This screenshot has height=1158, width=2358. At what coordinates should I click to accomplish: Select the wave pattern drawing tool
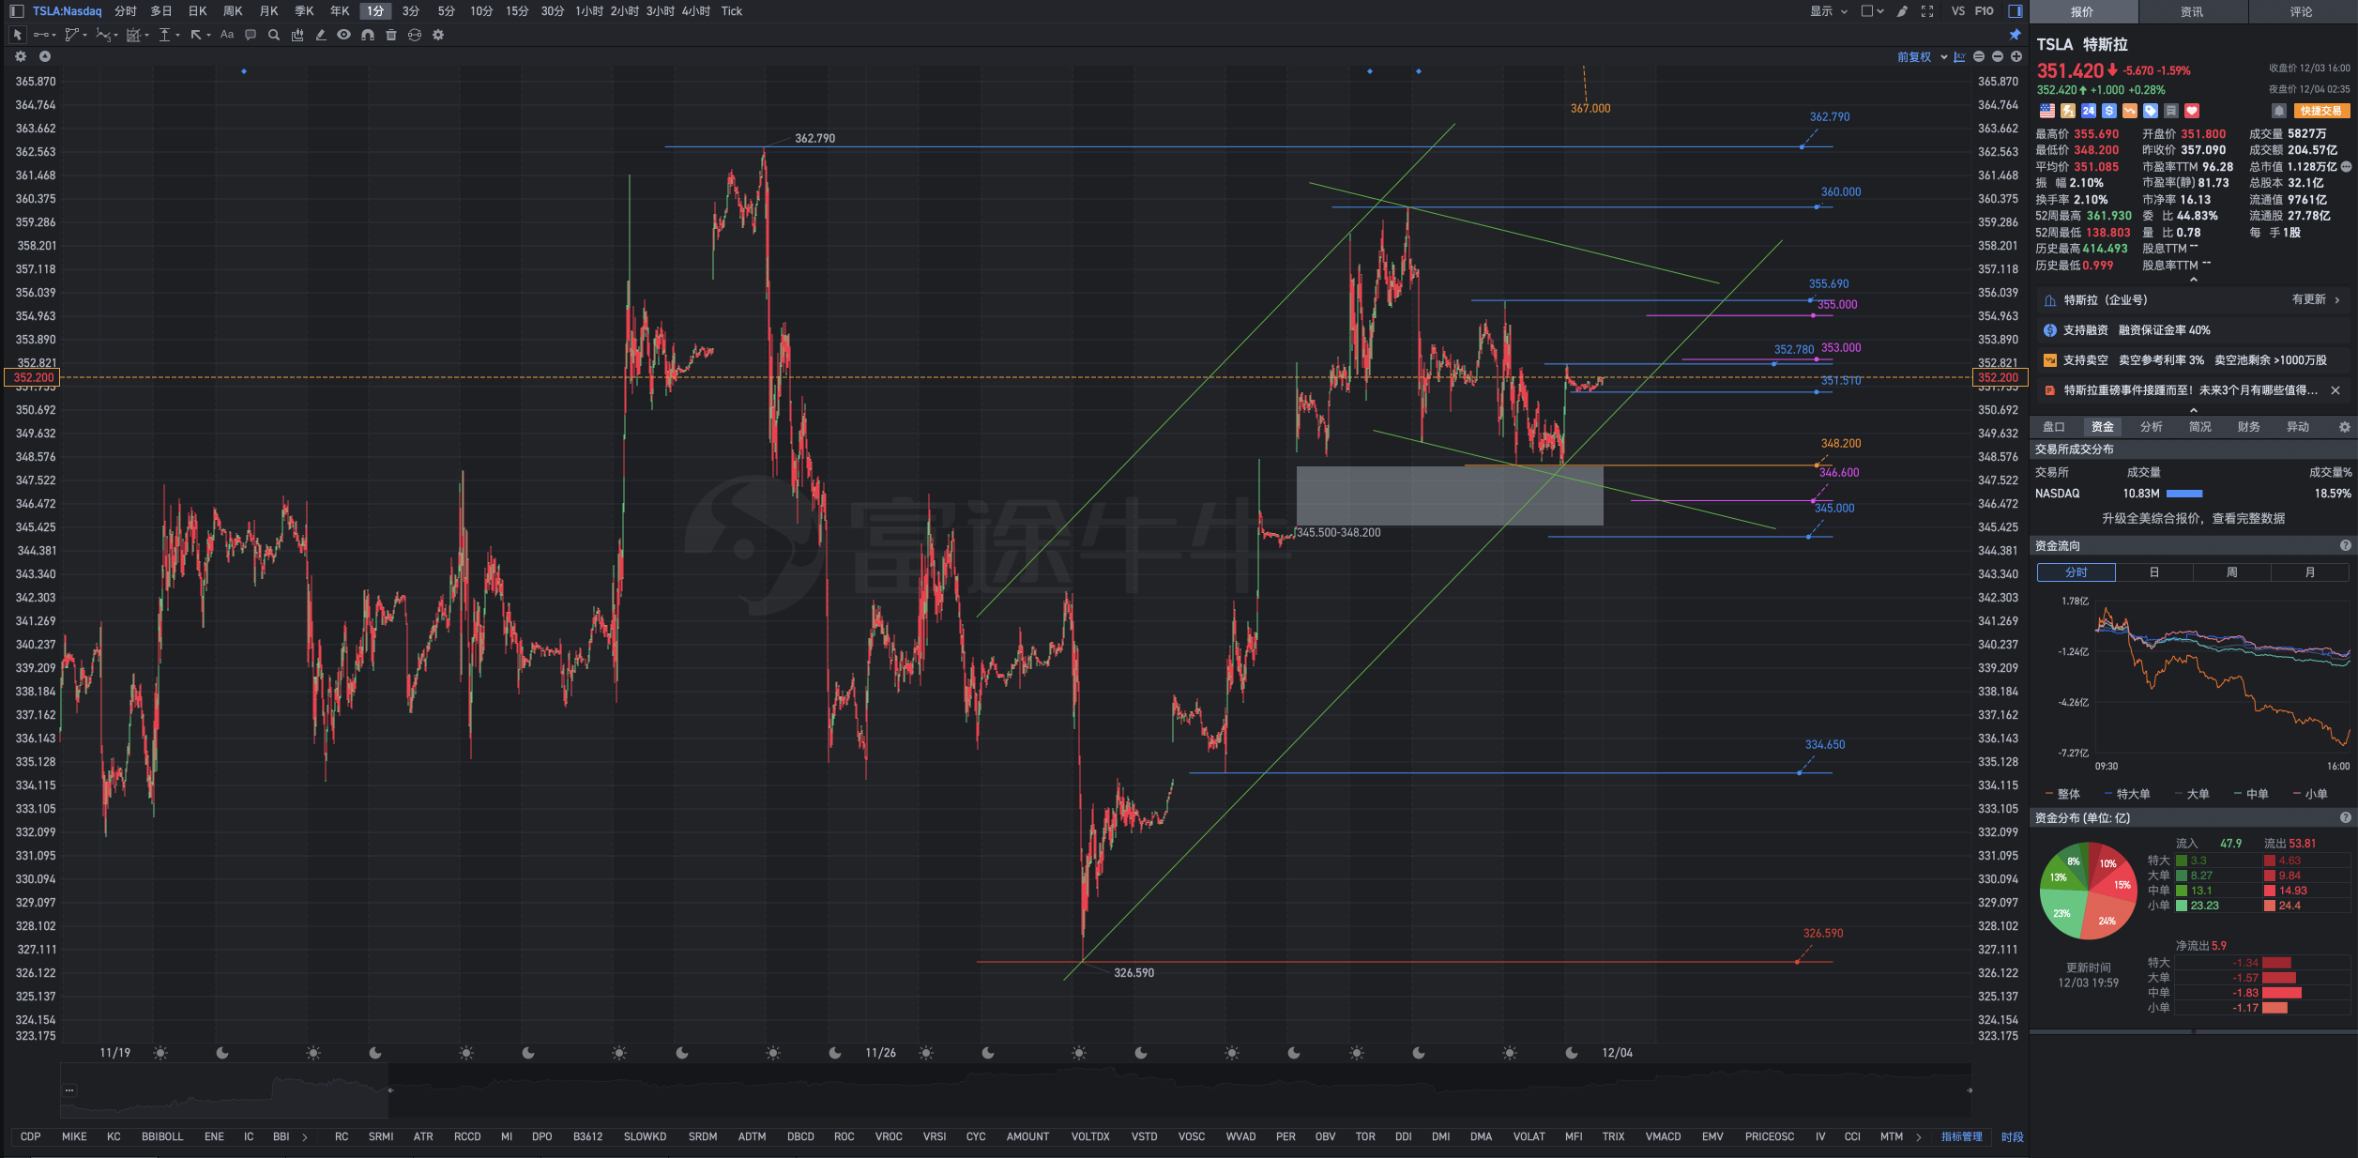[x=102, y=35]
